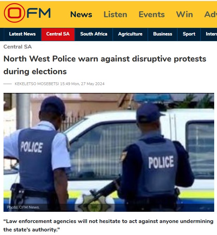Go to the Events section
Viewport: 217px width, 235px height.
152,14
